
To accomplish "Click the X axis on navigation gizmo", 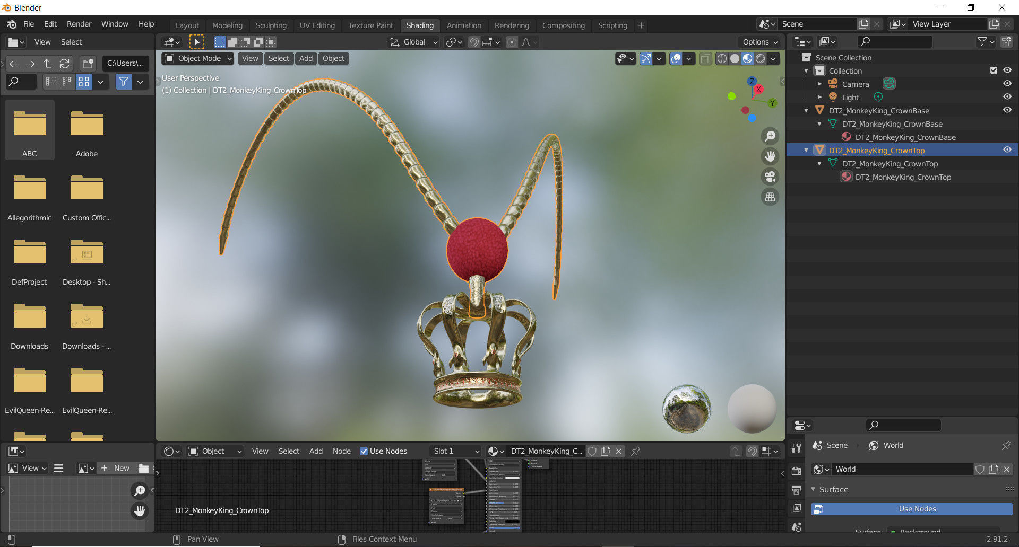I will [x=759, y=89].
